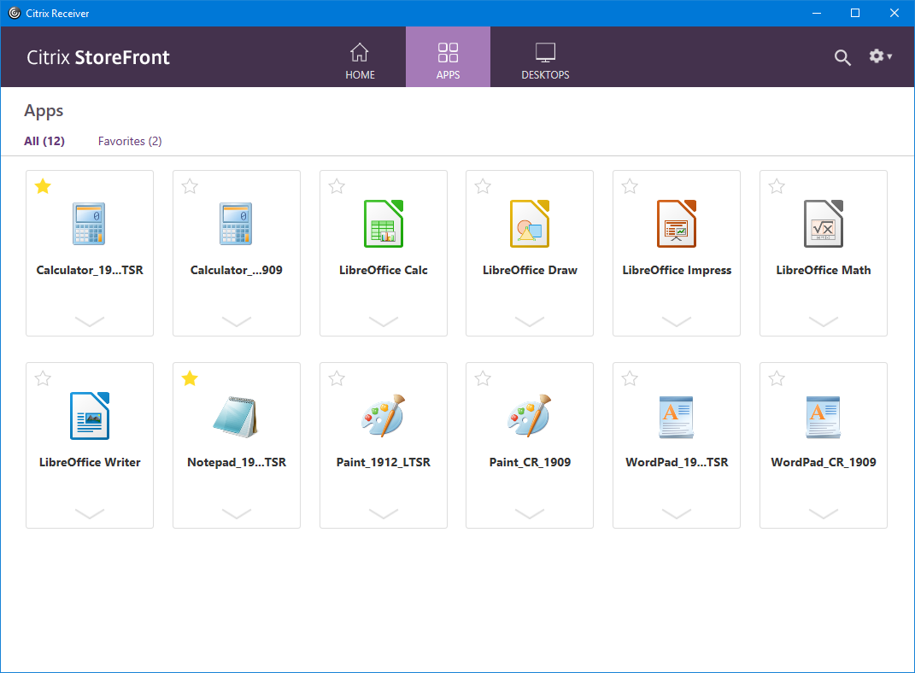
Task: Open the settings gear dropdown menu
Action: point(880,56)
